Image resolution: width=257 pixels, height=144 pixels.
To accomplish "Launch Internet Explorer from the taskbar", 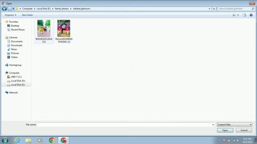I will (17, 140).
